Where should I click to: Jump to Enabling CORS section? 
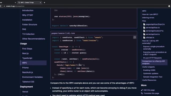pyautogui.click(x=149, y=70)
